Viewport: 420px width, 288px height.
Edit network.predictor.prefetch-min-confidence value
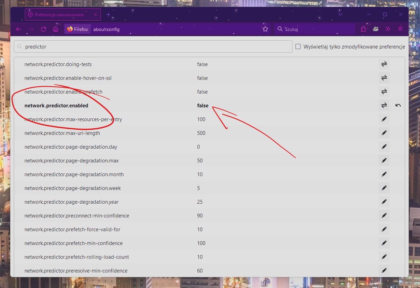384,243
